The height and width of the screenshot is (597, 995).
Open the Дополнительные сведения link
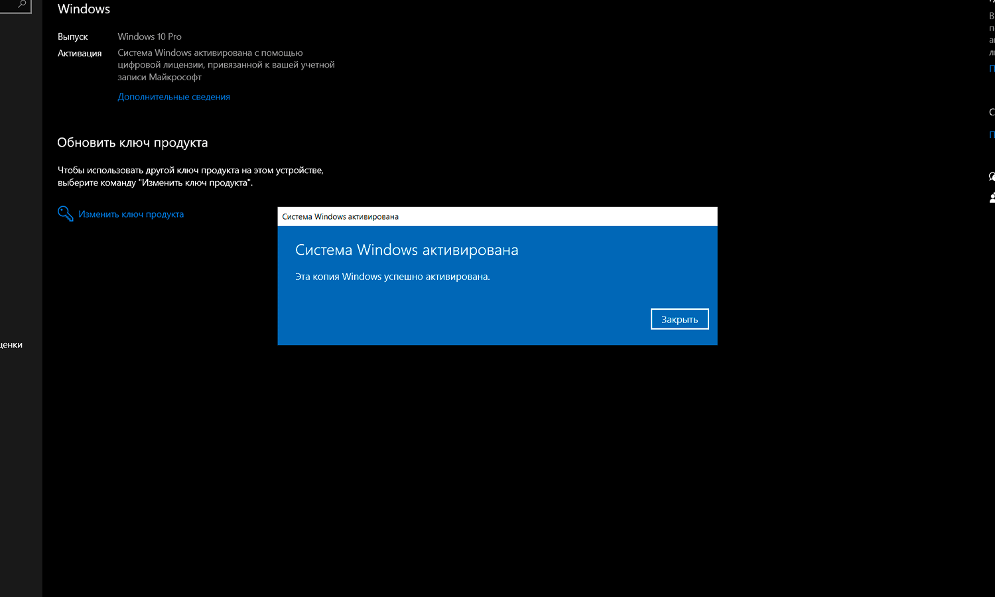(x=173, y=96)
